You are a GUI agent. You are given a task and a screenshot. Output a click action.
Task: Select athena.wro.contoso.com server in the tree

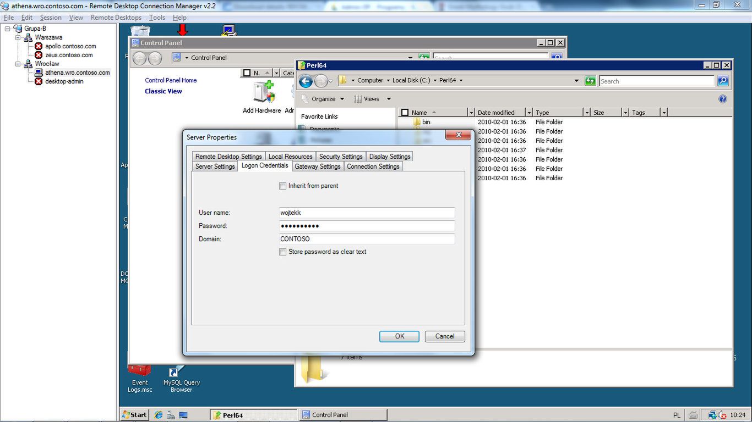[77, 73]
